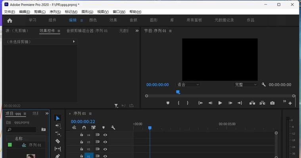Go to the Home screen icon
The image size is (301, 158).
point(10,21)
